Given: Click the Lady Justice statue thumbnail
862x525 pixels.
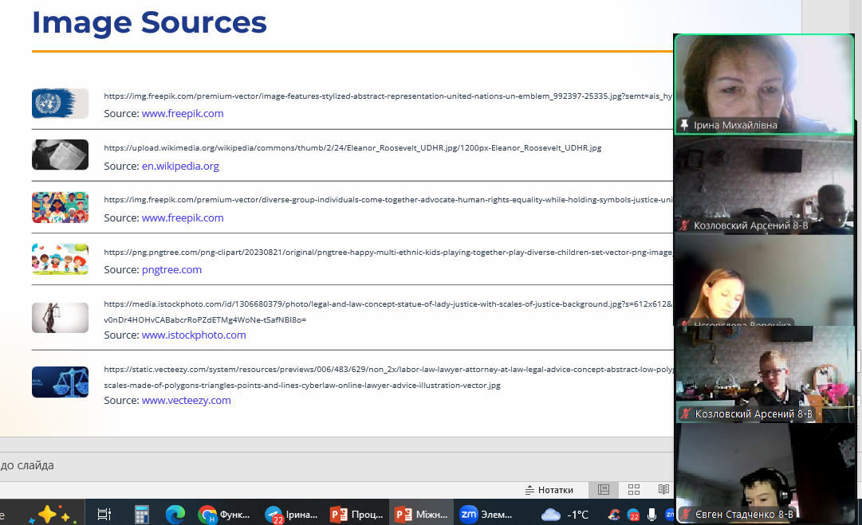Looking at the screenshot, I should pos(60,317).
